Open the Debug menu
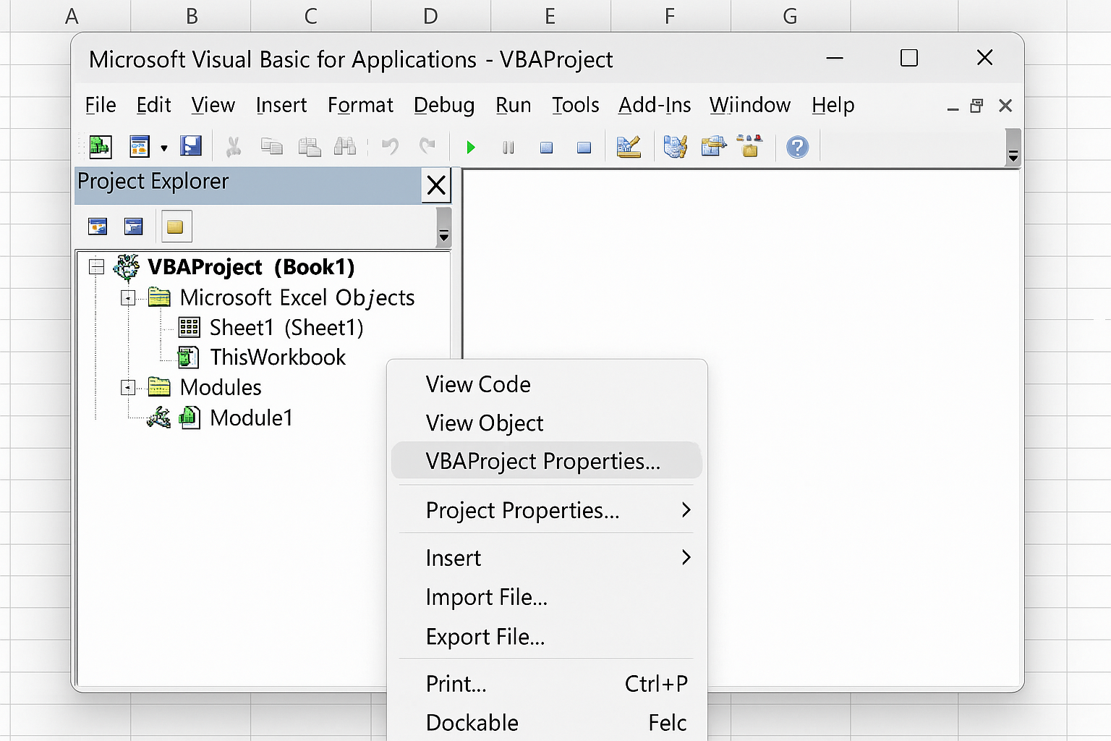The width and height of the screenshot is (1111, 741). [x=444, y=106]
